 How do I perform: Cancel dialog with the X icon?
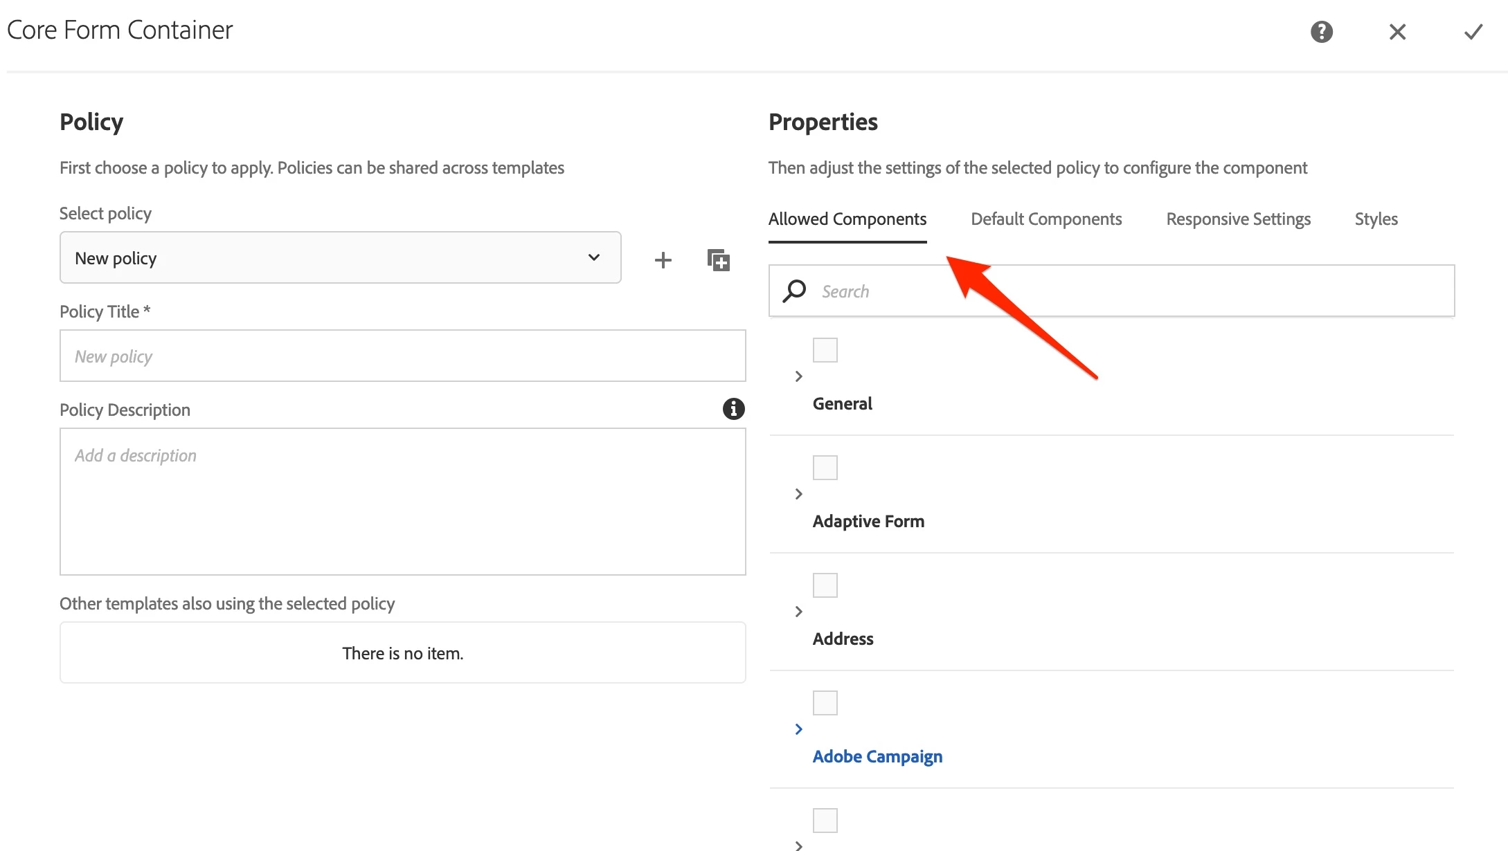(1397, 32)
